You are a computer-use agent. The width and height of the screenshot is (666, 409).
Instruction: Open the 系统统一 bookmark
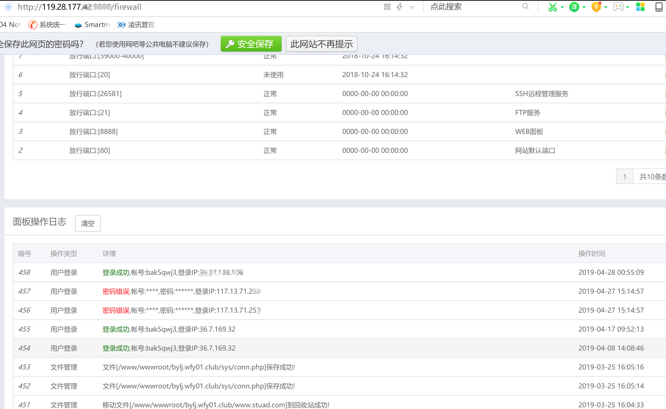click(48, 25)
